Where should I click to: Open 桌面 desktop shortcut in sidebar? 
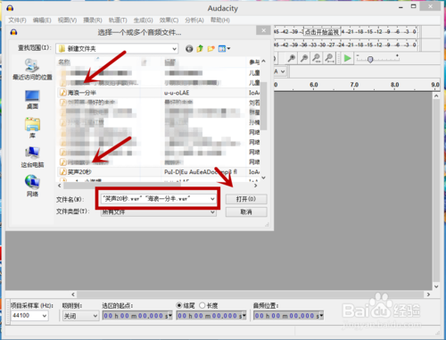point(32,100)
